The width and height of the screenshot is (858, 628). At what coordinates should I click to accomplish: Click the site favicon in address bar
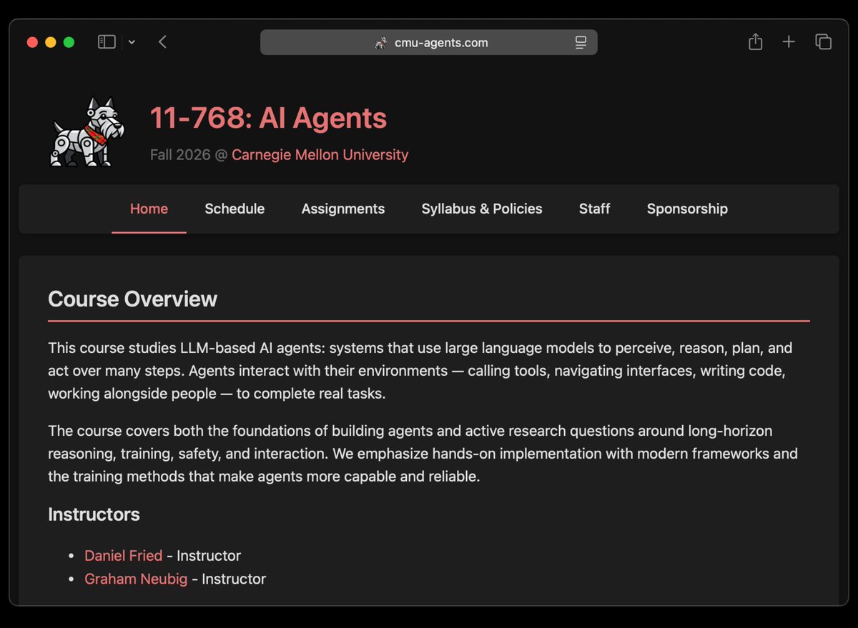click(381, 43)
